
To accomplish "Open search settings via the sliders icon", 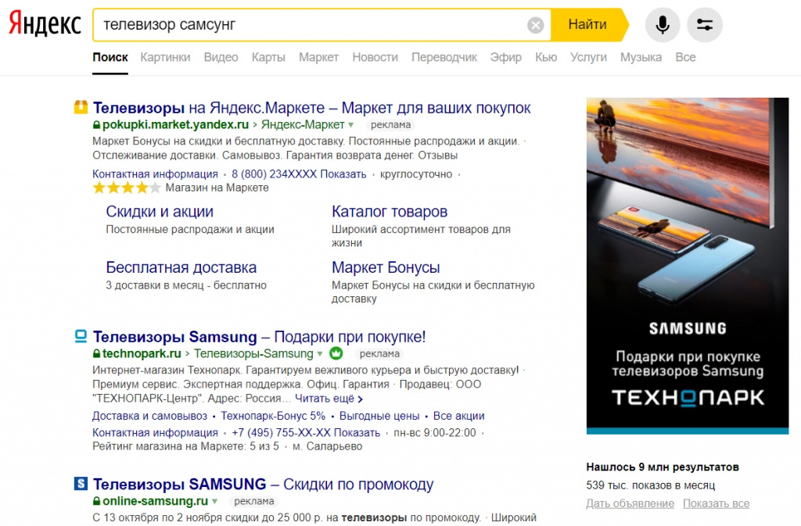I will click(705, 25).
